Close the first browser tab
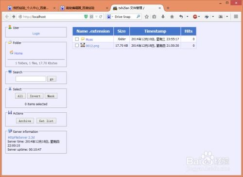The width and height of the screenshot is (243, 177). (x=54, y=8)
